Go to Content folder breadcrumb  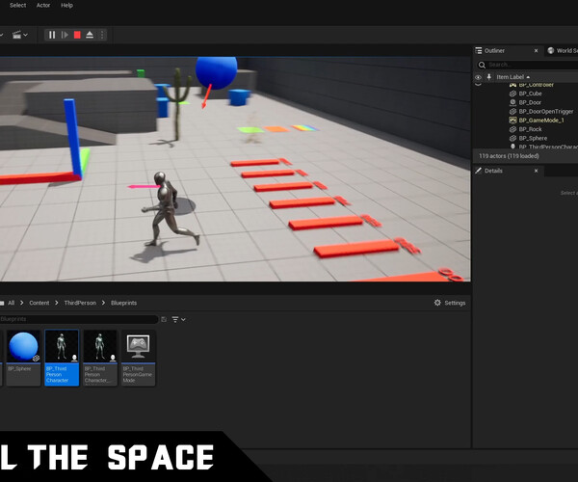point(39,303)
